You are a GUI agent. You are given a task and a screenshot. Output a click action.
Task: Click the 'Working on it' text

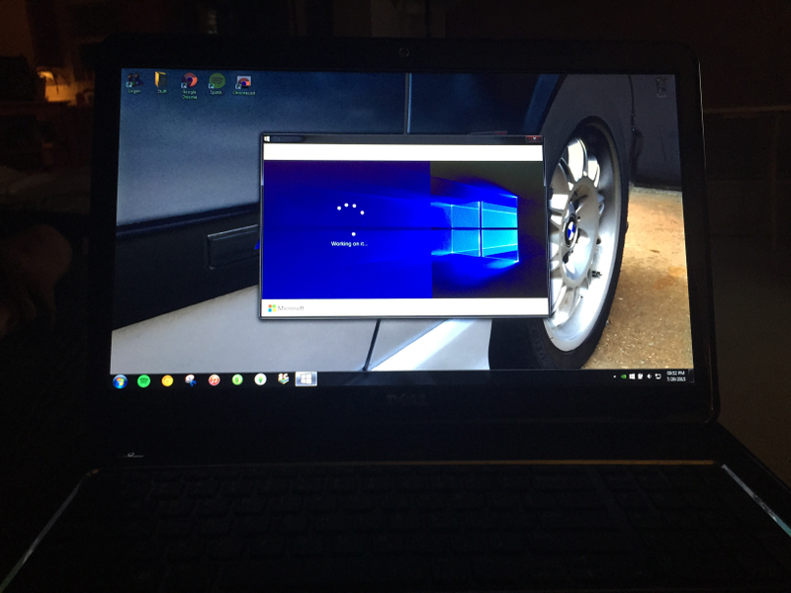[x=349, y=244]
